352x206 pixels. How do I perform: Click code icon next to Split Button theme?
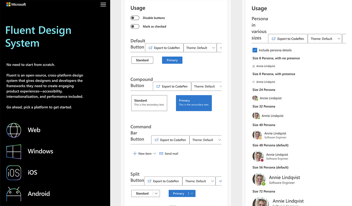coord(220,181)
